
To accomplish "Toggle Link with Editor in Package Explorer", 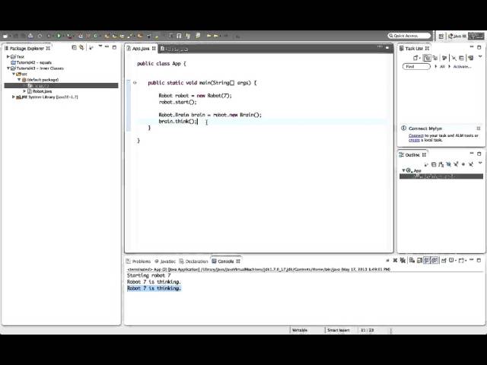I will click(81, 47).
